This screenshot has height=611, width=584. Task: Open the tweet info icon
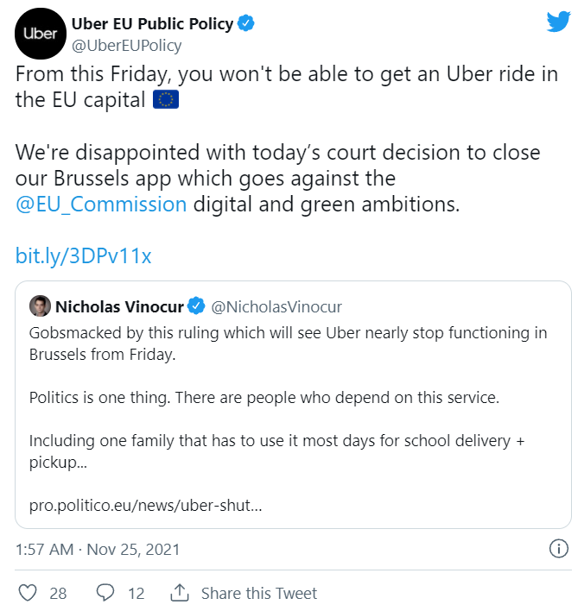(x=559, y=549)
